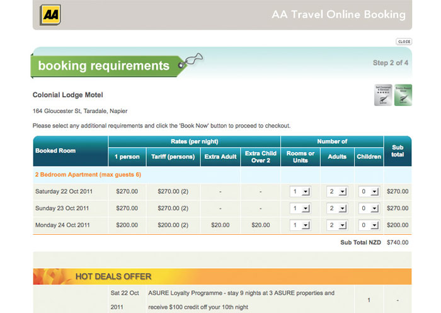This screenshot has width=441, height=313.
Task: Click the 'Colonial Lodge Motel' name
Action: (68, 95)
